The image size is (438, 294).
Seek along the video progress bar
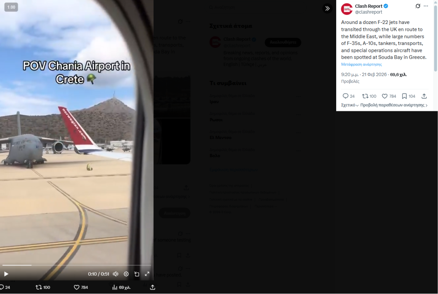click(x=77, y=265)
